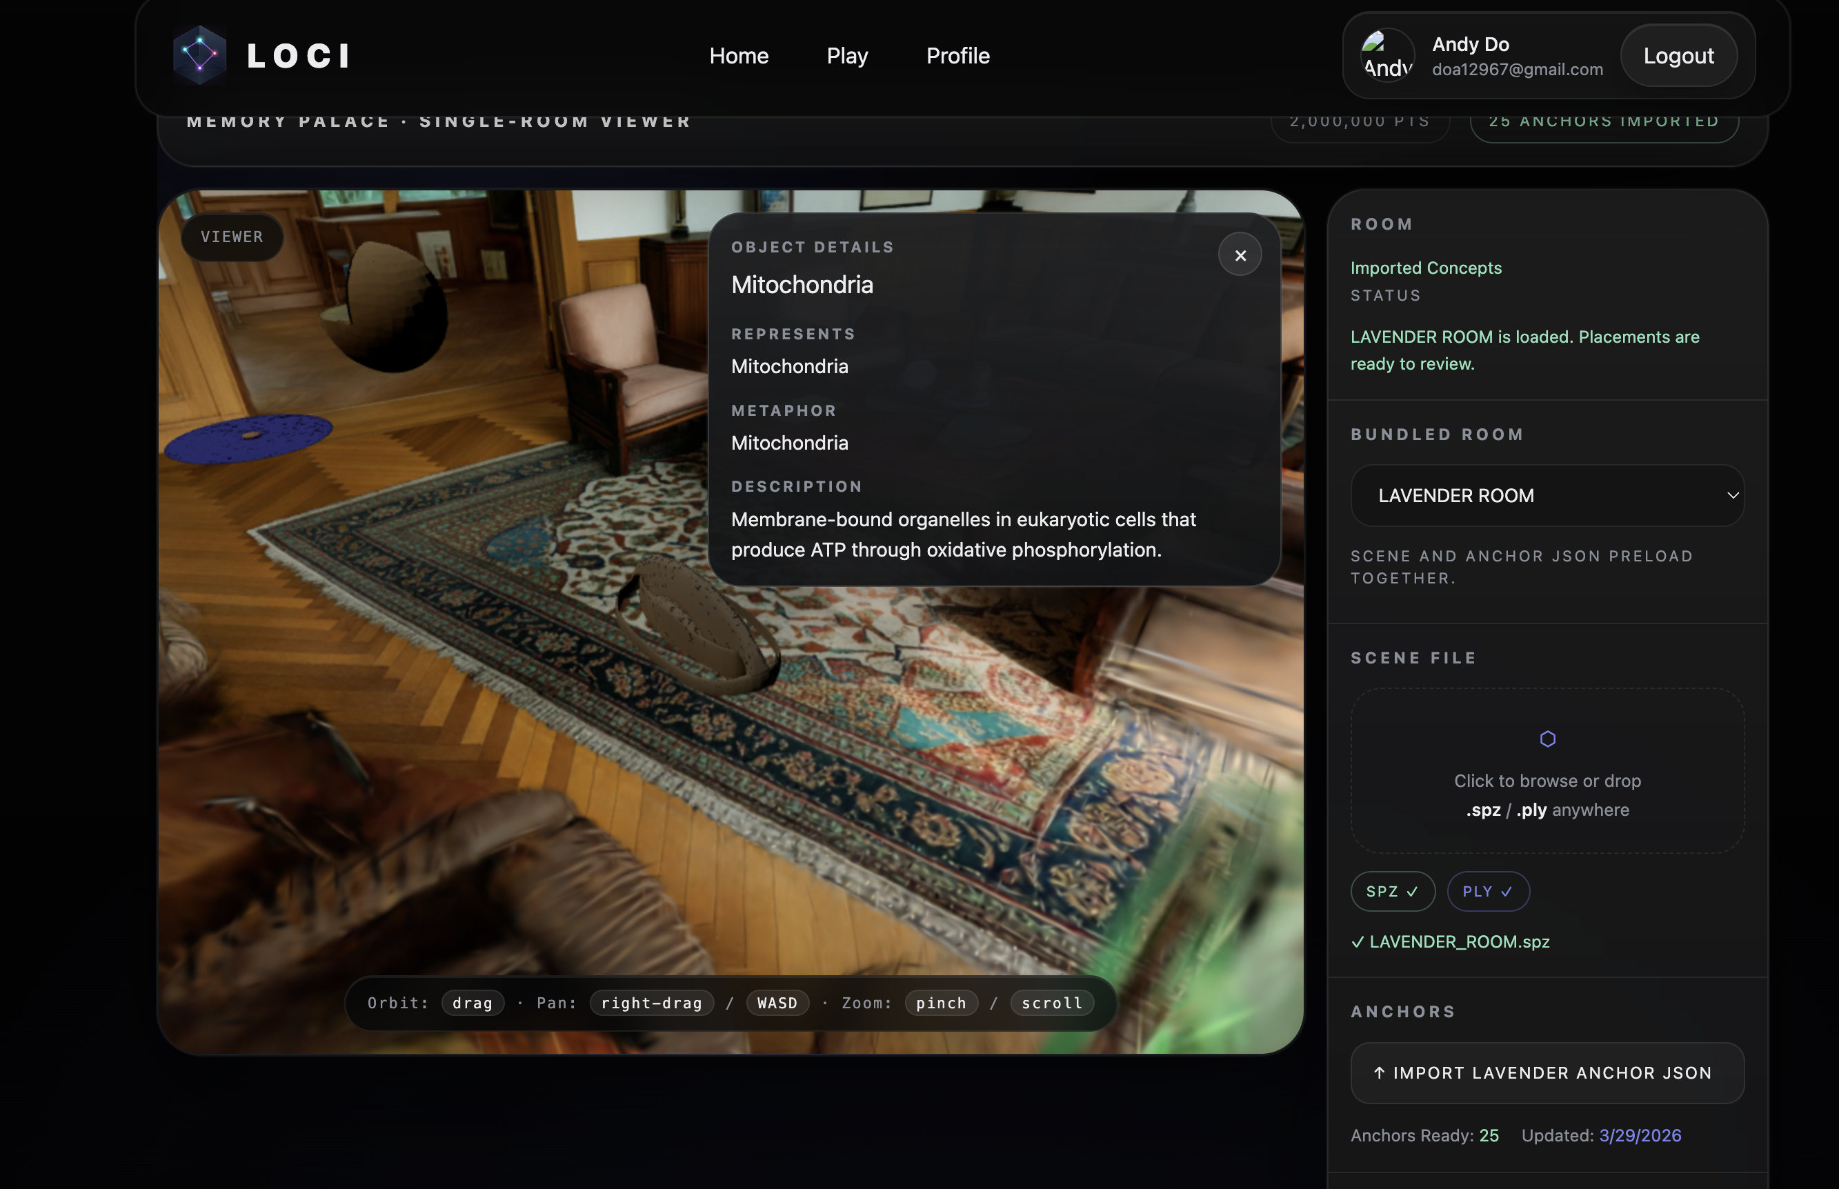Open the Home navigation item

[x=739, y=56]
